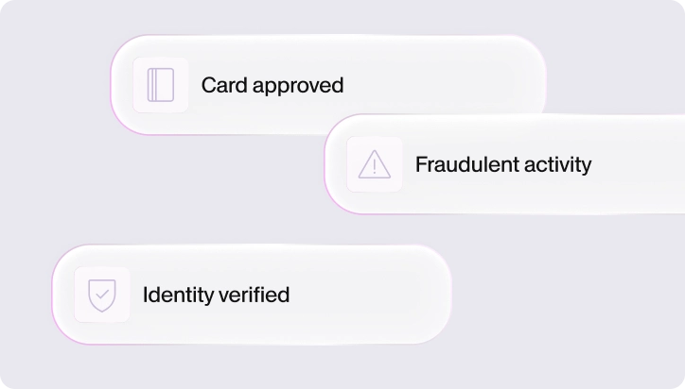Open the Identity verified notification
The width and height of the screenshot is (685, 389).
point(252,295)
